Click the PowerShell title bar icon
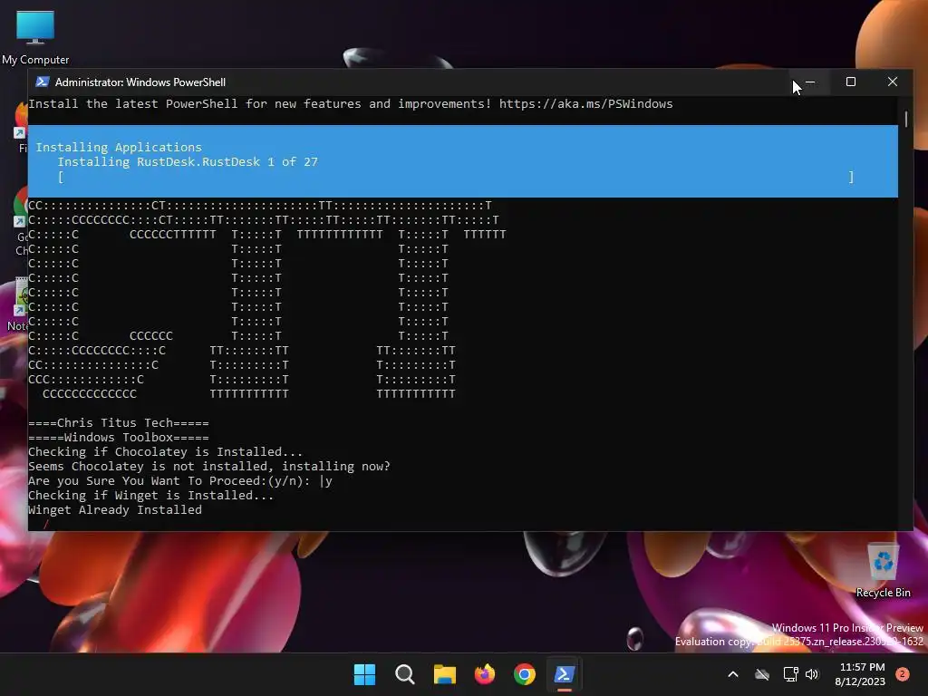928x696 pixels. tap(42, 82)
